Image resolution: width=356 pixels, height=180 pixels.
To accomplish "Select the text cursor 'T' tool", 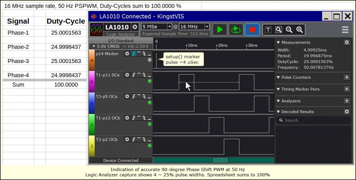I will 268,29.
